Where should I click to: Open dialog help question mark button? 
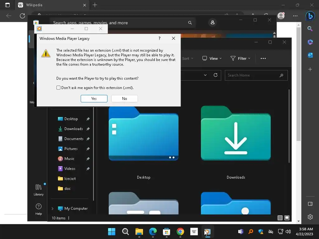point(159,38)
